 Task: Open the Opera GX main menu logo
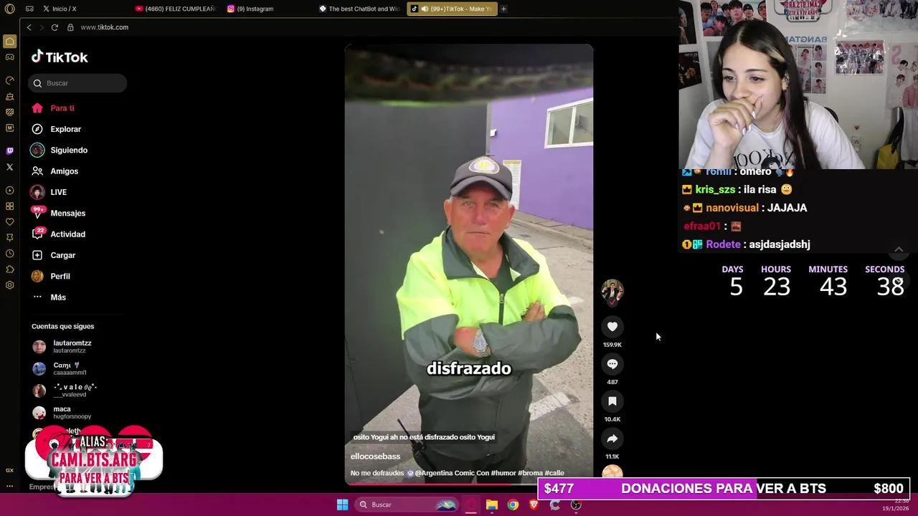pos(9,9)
